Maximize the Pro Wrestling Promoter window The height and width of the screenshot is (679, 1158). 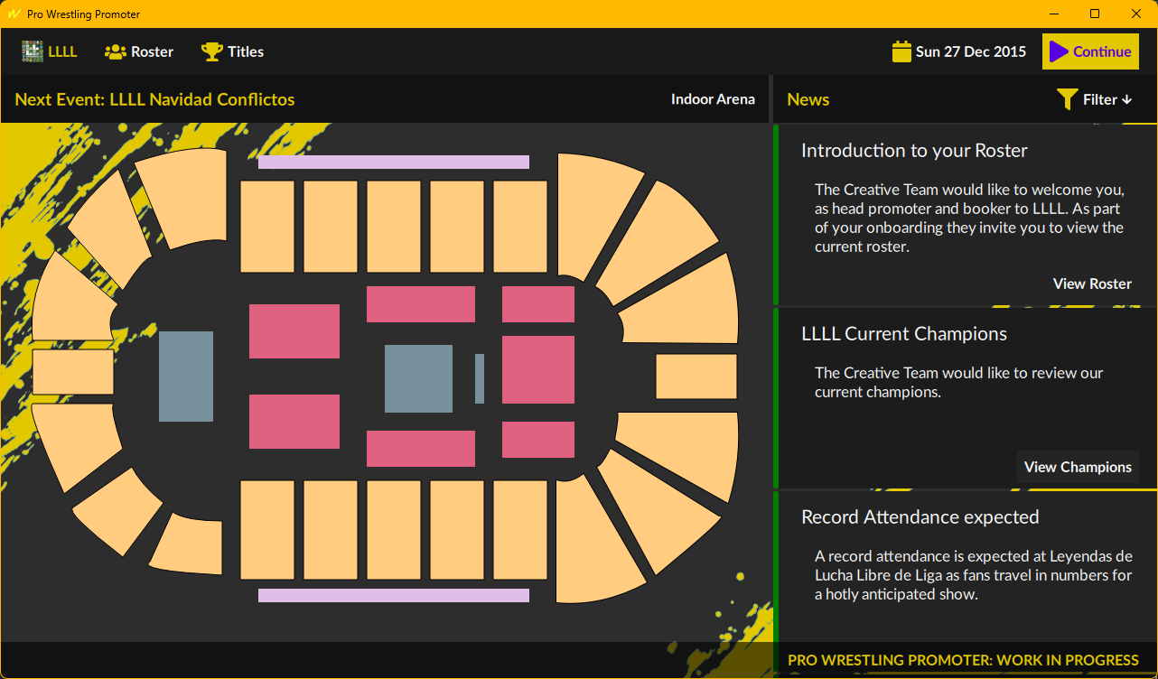tap(1095, 14)
